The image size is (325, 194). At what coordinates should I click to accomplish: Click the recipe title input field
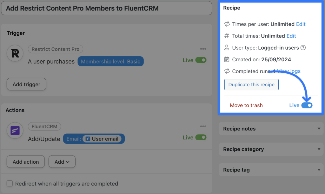pyautogui.click(x=107, y=8)
